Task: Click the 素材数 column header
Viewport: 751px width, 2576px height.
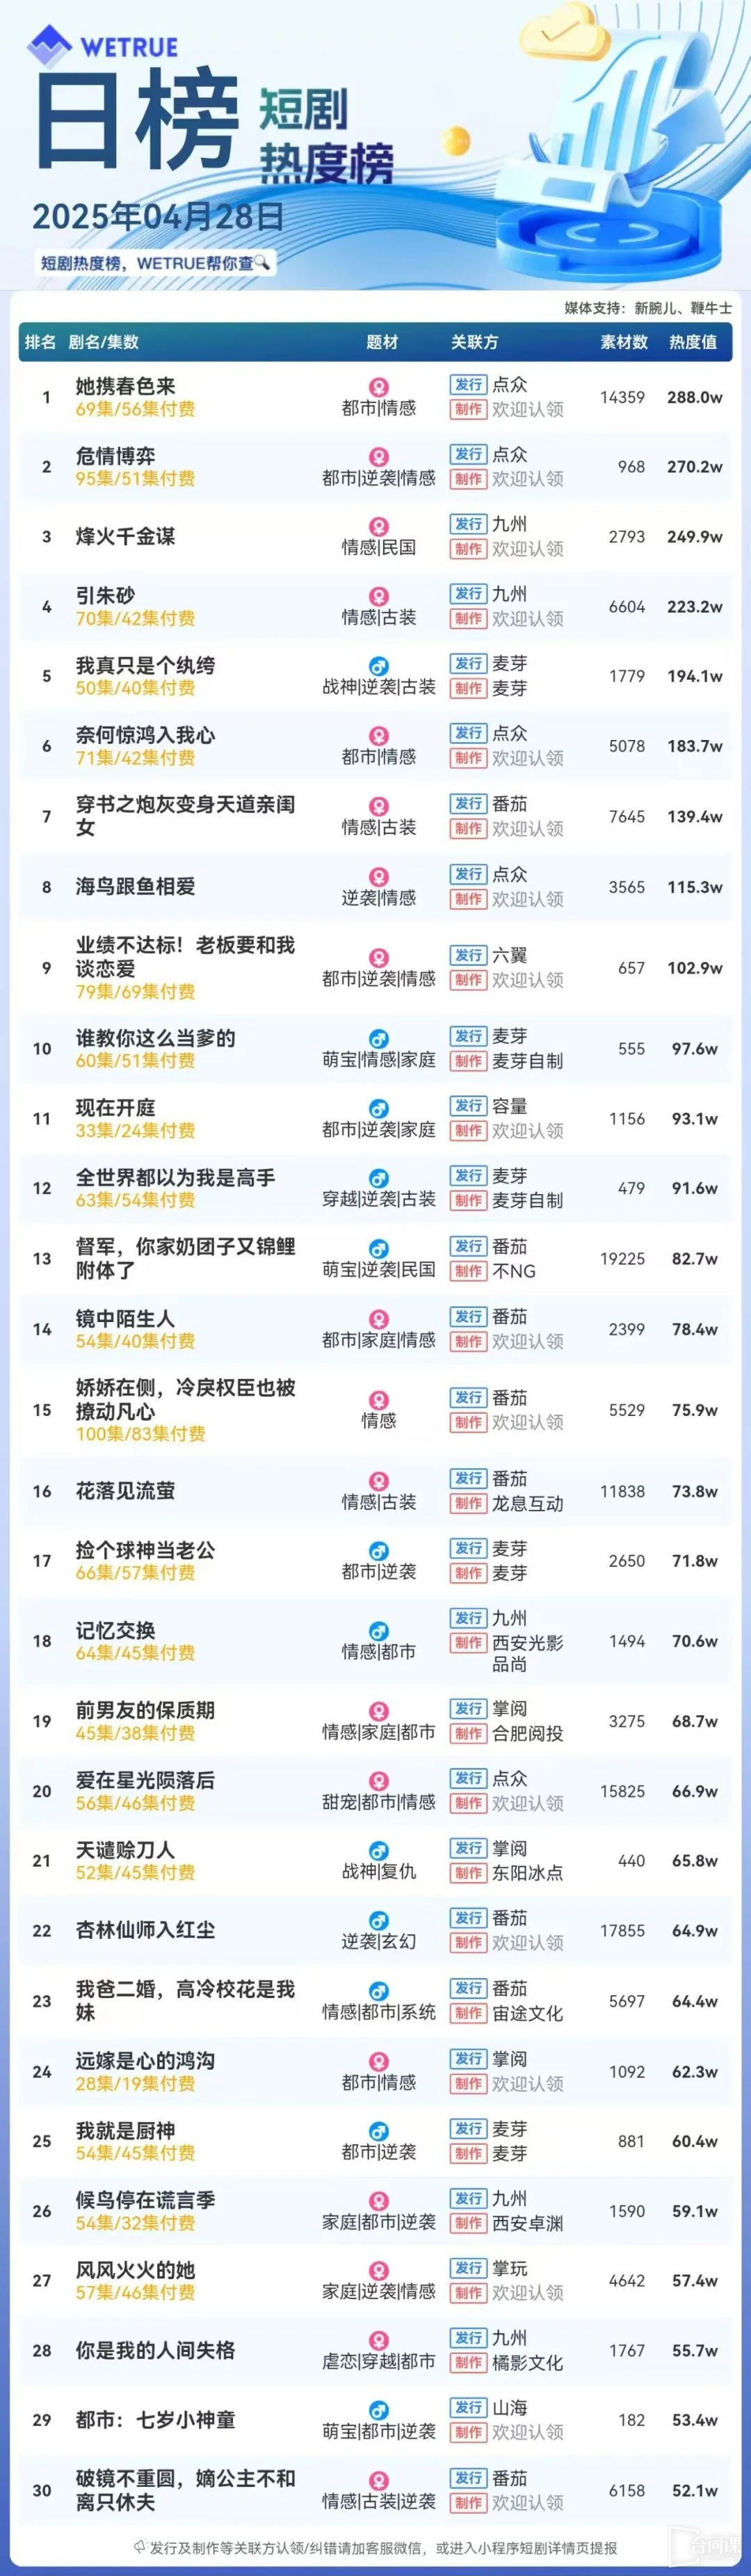Action: (x=623, y=342)
